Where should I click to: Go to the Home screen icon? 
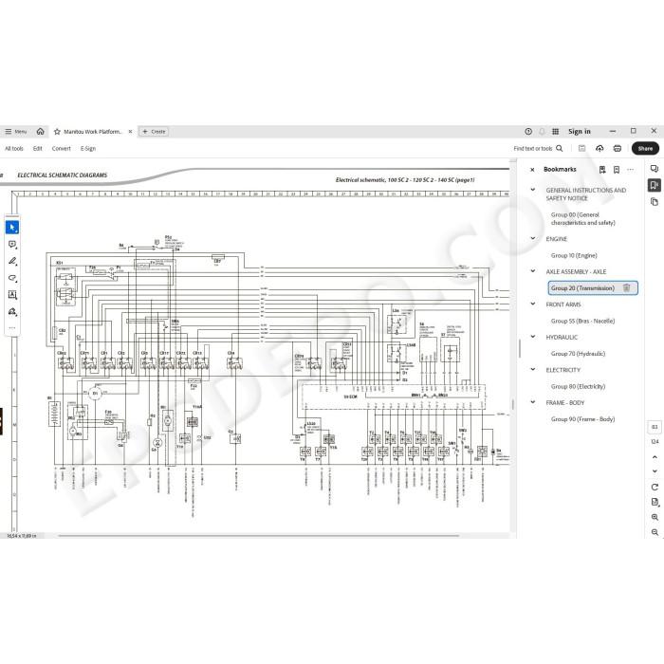(x=40, y=131)
